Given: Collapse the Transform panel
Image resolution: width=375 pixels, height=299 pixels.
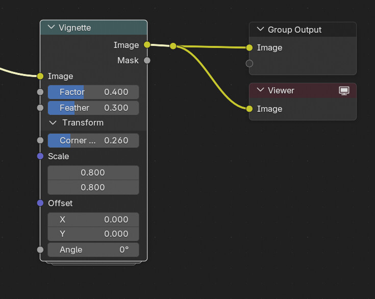Looking at the screenshot, I should coord(53,122).
